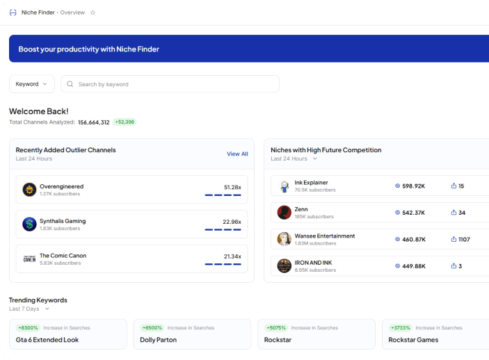Viewport: 489px width, 360px height.
Task: Expand the Last 7 Days trending filter
Action: 47,309
